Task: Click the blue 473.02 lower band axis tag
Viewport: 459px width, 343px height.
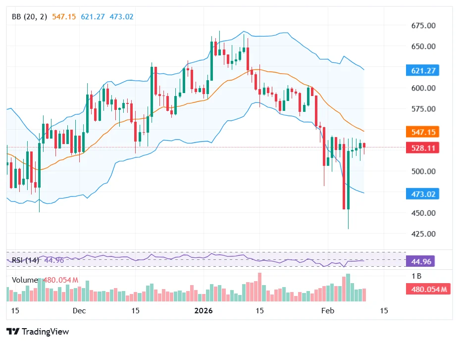Action: [422, 194]
